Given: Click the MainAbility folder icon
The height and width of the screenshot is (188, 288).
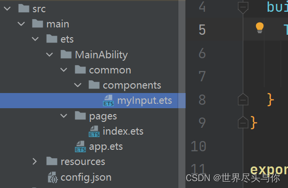Looking at the screenshot, I should tap(66, 54).
